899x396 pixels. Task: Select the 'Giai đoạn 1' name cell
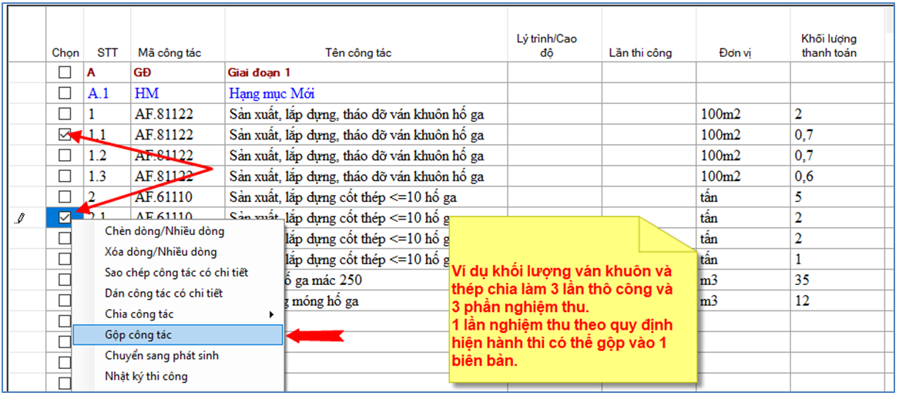[366, 72]
